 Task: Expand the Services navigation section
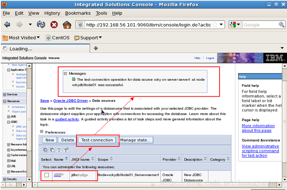5,94
